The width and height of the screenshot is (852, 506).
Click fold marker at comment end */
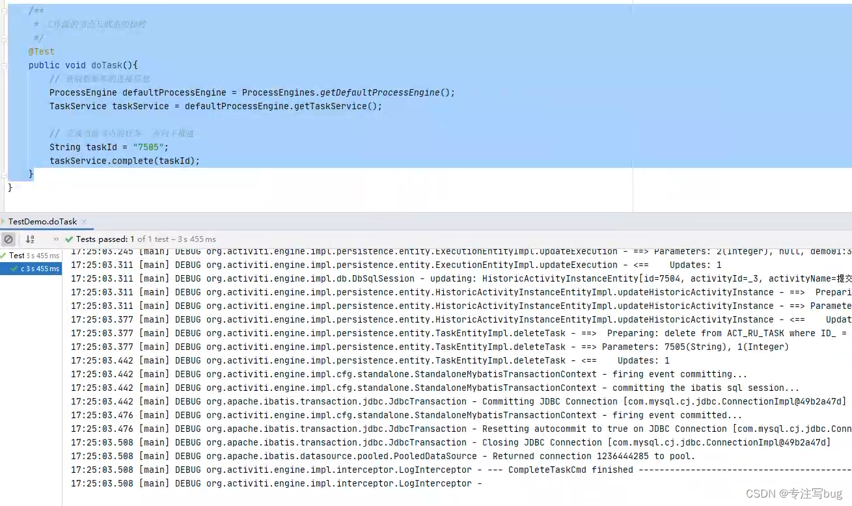tap(5, 38)
